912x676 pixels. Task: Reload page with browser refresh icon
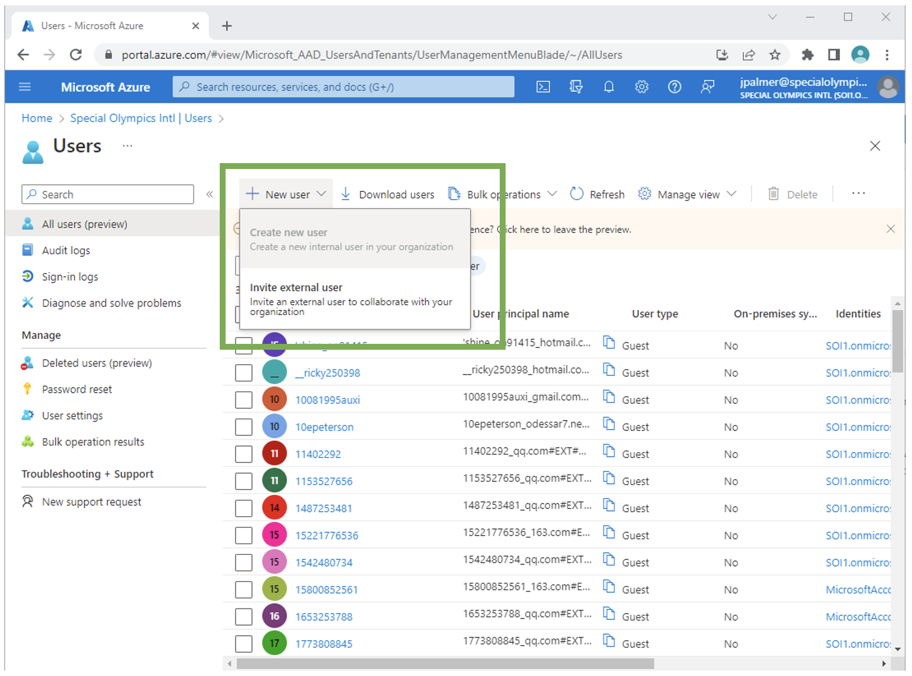(x=76, y=54)
